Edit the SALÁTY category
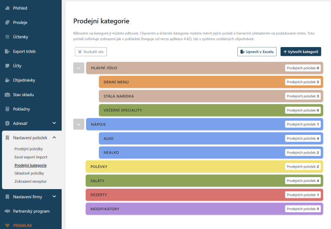This screenshot has width=331, height=229. [x=205, y=181]
